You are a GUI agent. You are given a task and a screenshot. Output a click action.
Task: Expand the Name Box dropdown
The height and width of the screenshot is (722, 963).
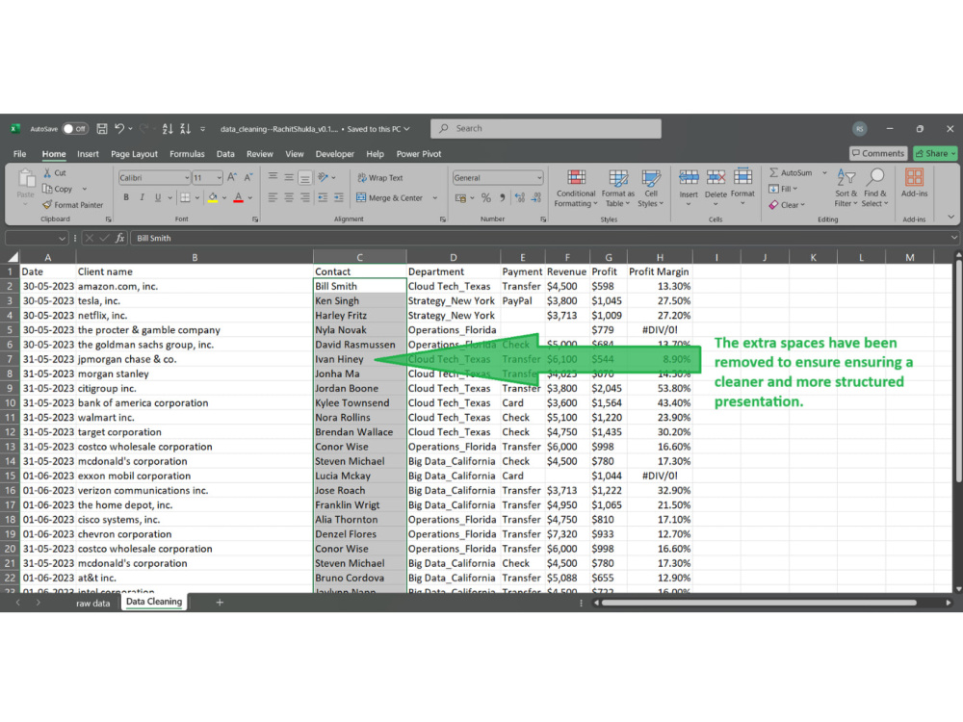coord(62,238)
